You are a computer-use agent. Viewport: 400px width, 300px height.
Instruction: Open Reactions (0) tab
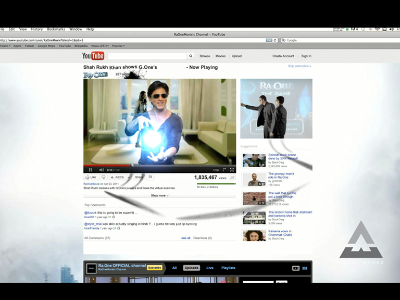[203, 238]
